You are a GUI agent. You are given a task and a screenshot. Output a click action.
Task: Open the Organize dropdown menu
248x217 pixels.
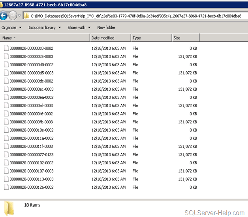pyautogui.click(x=11, y=28)
